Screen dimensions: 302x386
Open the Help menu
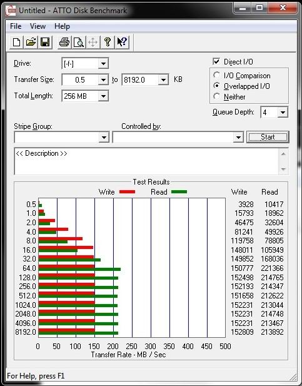(62, 26)
